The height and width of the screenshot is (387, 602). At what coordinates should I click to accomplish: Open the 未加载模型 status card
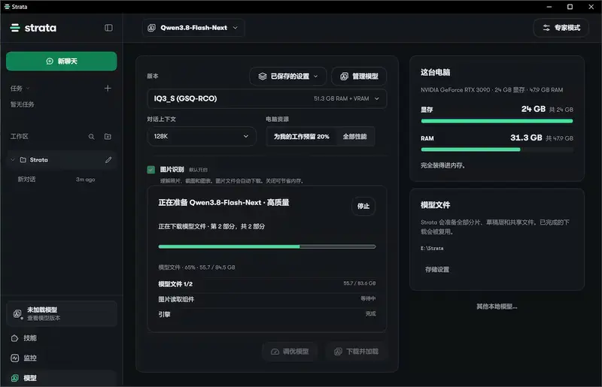(x=62, y=314)
